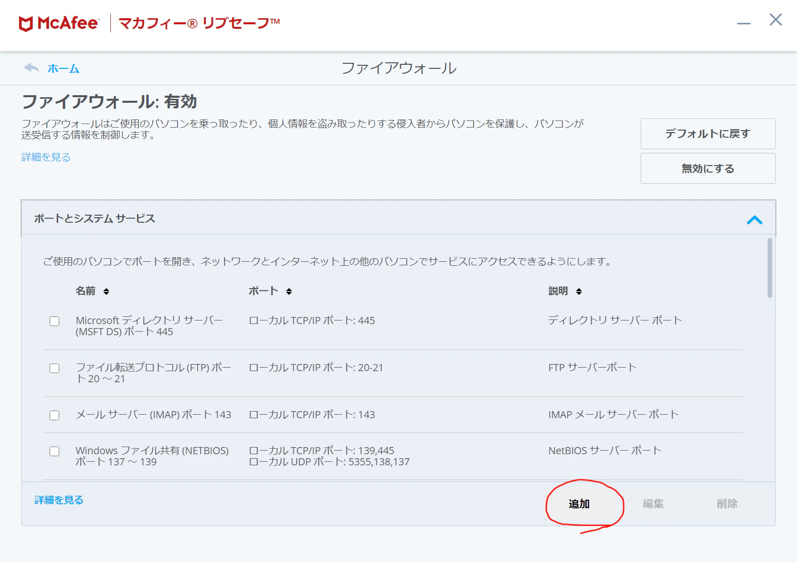Open 詳細を見る link at the panel bottom
Viewport: 797px width, 562px height.
[59, 500]
